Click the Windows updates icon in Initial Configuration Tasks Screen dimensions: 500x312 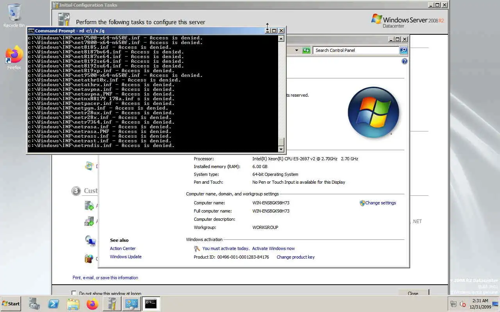(90, 166)
